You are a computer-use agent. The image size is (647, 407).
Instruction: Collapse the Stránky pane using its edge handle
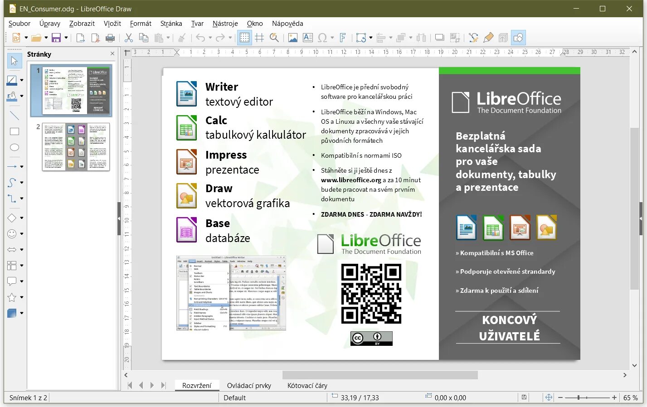(119, 218)
